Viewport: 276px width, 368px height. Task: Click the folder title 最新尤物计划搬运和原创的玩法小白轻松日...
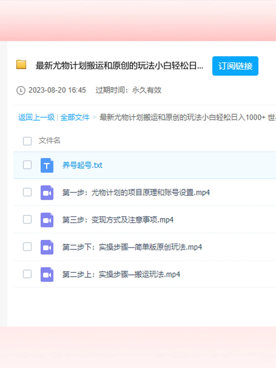(119, 66)
